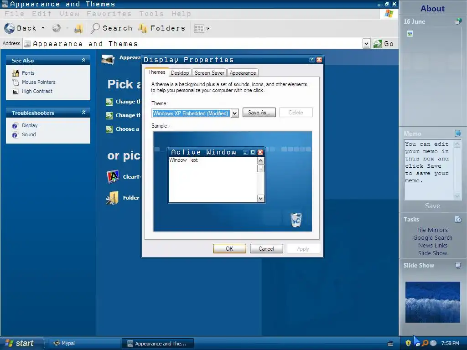Open the Theme dropdown list
Screen dimensions: 467x350
[x=235, y=113]
